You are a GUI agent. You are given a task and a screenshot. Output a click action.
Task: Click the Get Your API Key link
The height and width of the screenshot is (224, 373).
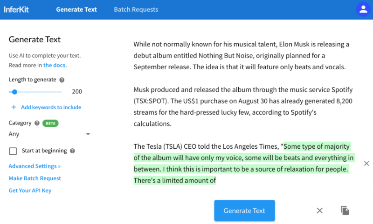tap(30, 191)
